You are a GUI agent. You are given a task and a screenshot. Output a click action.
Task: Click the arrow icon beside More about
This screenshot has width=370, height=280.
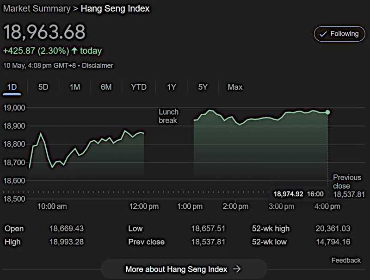pos(237,269)
